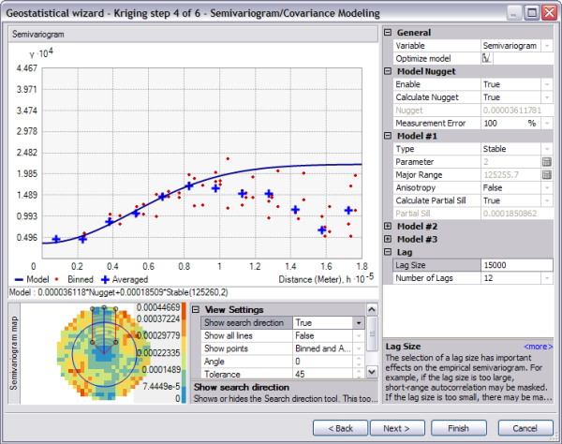Screen dimensions: 562x444
Task: Click legend value 0.00044669
Action: coord(158,307)
